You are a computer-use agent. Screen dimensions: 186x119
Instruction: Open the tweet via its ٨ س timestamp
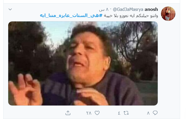pos(104,9)
